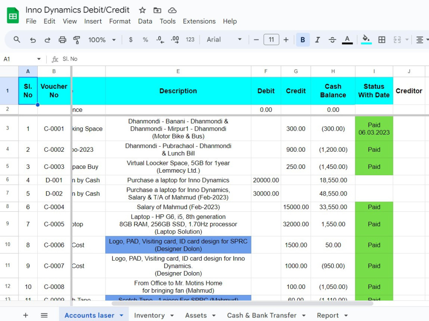Open Accounts laser tab dropdown arrow
Image resolution: width=429 pixels, height=321 pixels.
[x=121, y=315]
